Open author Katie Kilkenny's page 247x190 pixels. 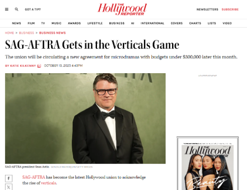pos(23,66)
